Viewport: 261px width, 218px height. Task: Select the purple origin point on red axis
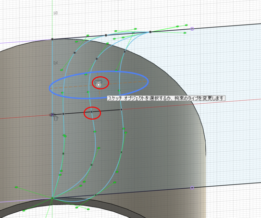pos(52,115)
